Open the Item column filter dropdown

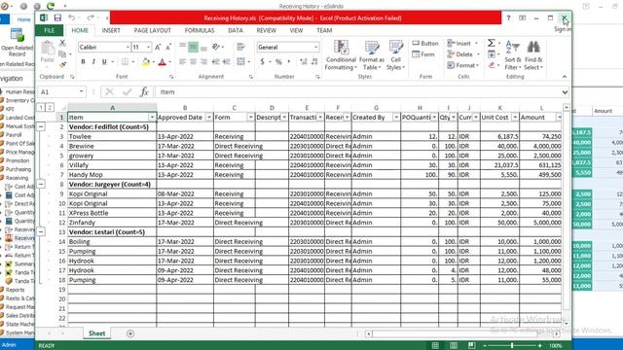(152, 118)
